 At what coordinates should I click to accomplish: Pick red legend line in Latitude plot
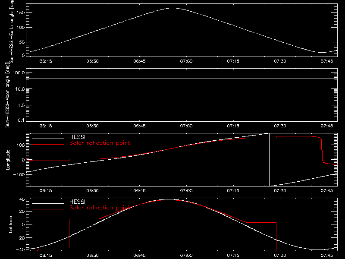tap(48, 209)
